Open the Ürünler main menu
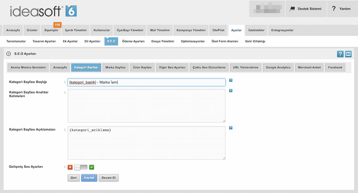Image resolution: width=358 pixels, height=193 pixels. click(x=32, y=30)
